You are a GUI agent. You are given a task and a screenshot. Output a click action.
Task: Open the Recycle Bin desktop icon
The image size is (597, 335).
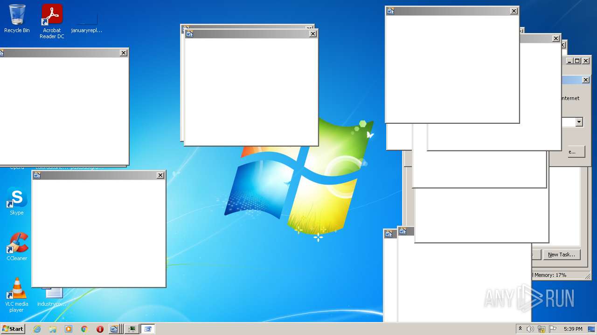[x=17, y=19]
